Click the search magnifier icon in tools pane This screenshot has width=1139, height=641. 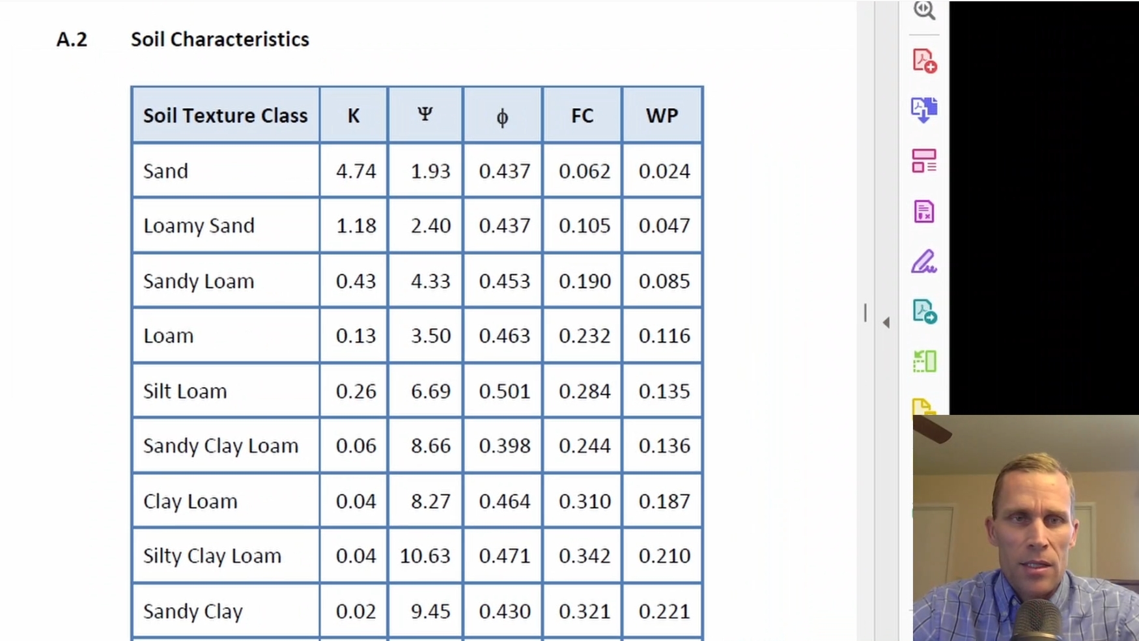click(x=924, y=10)
